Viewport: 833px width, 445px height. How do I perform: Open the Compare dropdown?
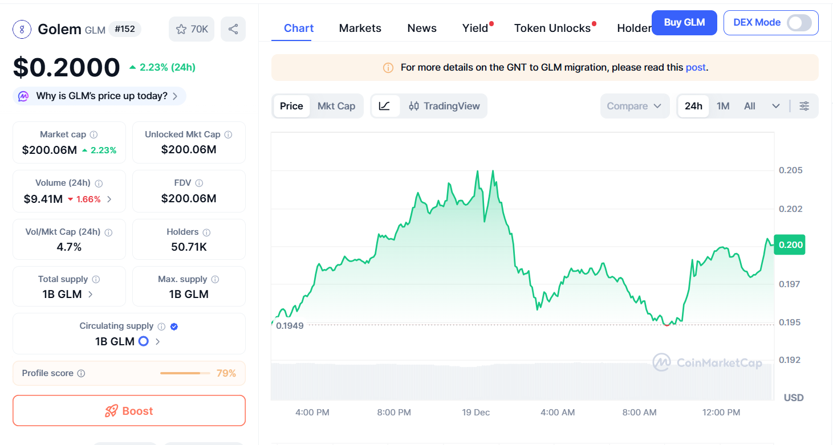point(634,105)
